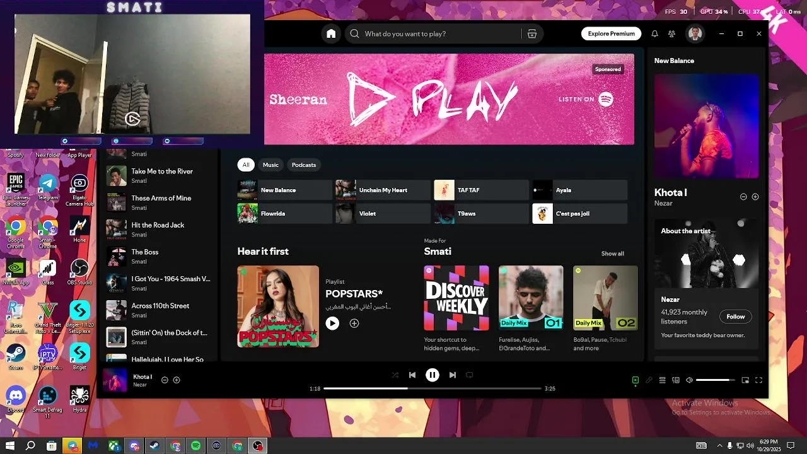The height and width of the screenshot is (454, 807).
Task: Pause the current song
Action: [x=433, y=375]
